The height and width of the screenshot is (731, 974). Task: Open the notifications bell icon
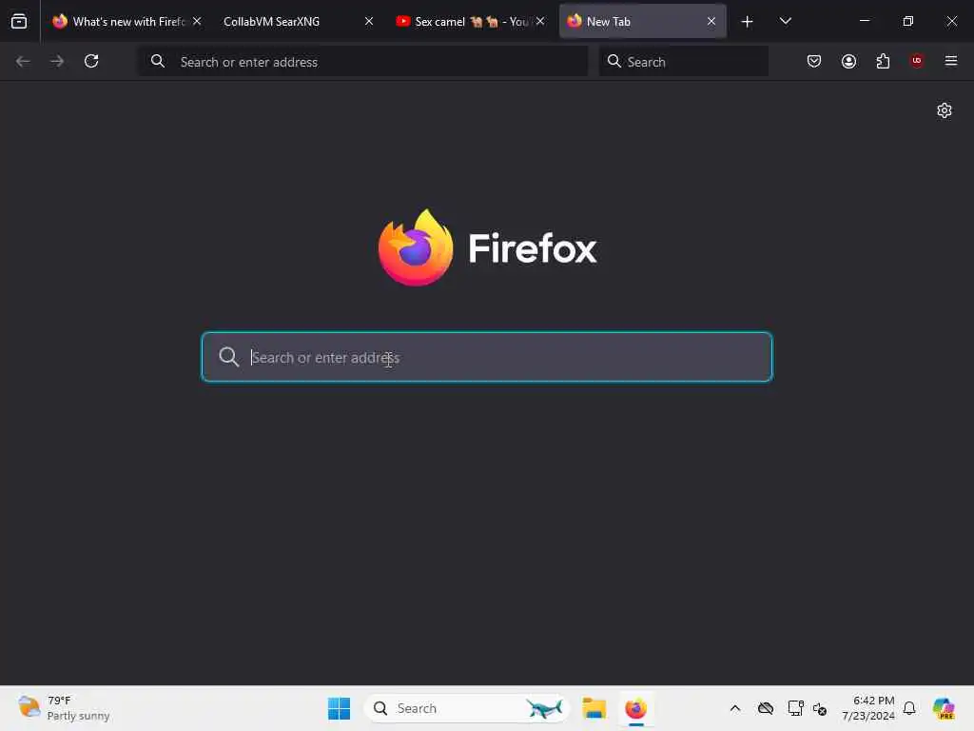pos(909,708)
